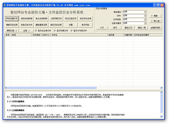
Task: Click 全选 select-all with checkmark
Action: 26,30
